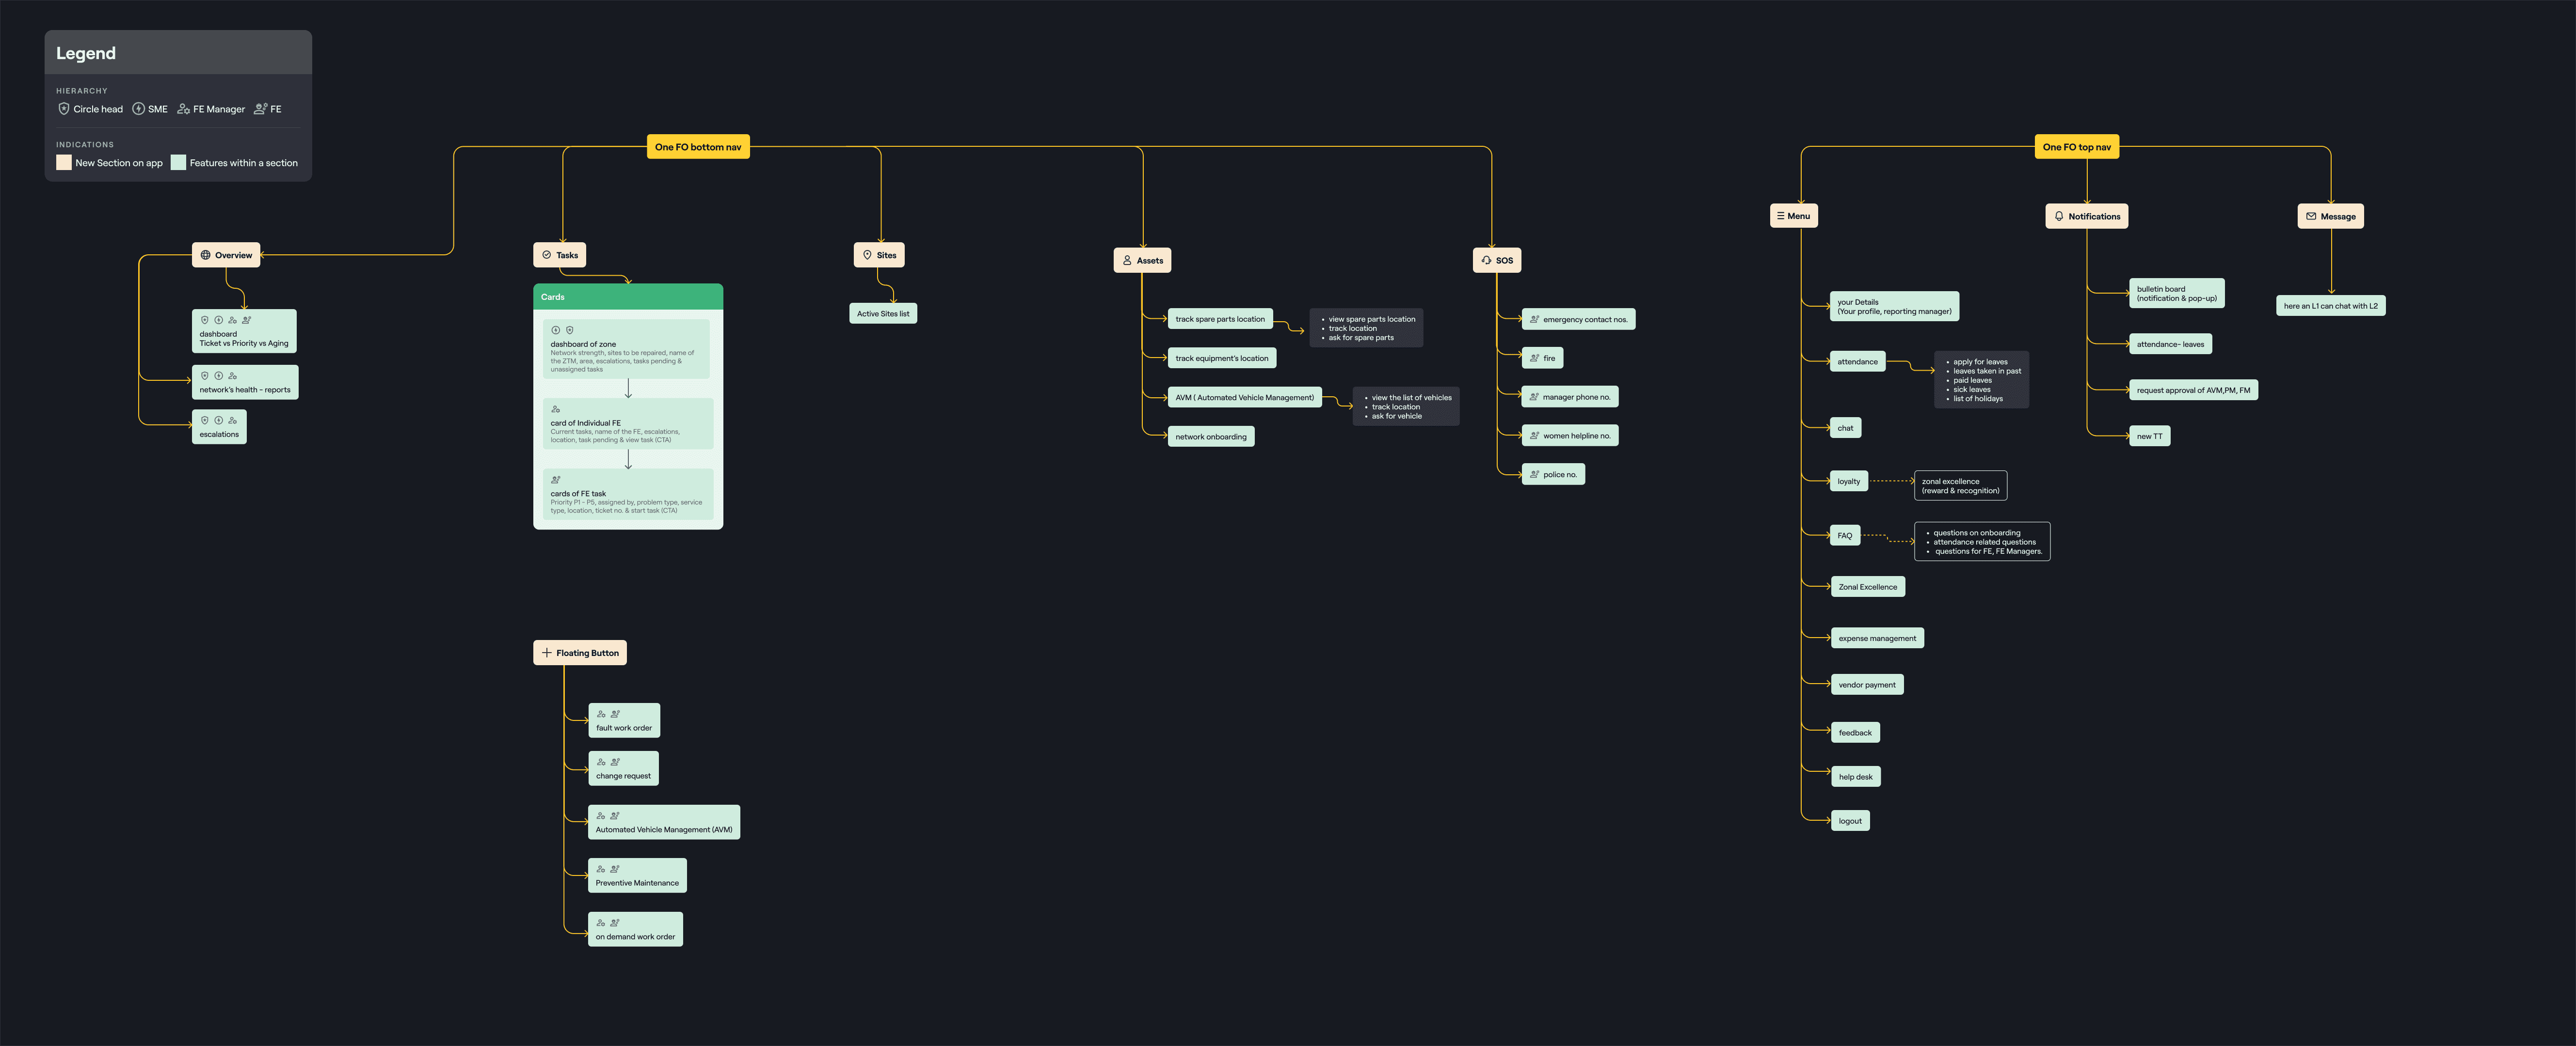Click the New Section on app color swatch
The height and width of the screenshot is (1046, 2576).
pyautogui.click(x=64, y=162)
